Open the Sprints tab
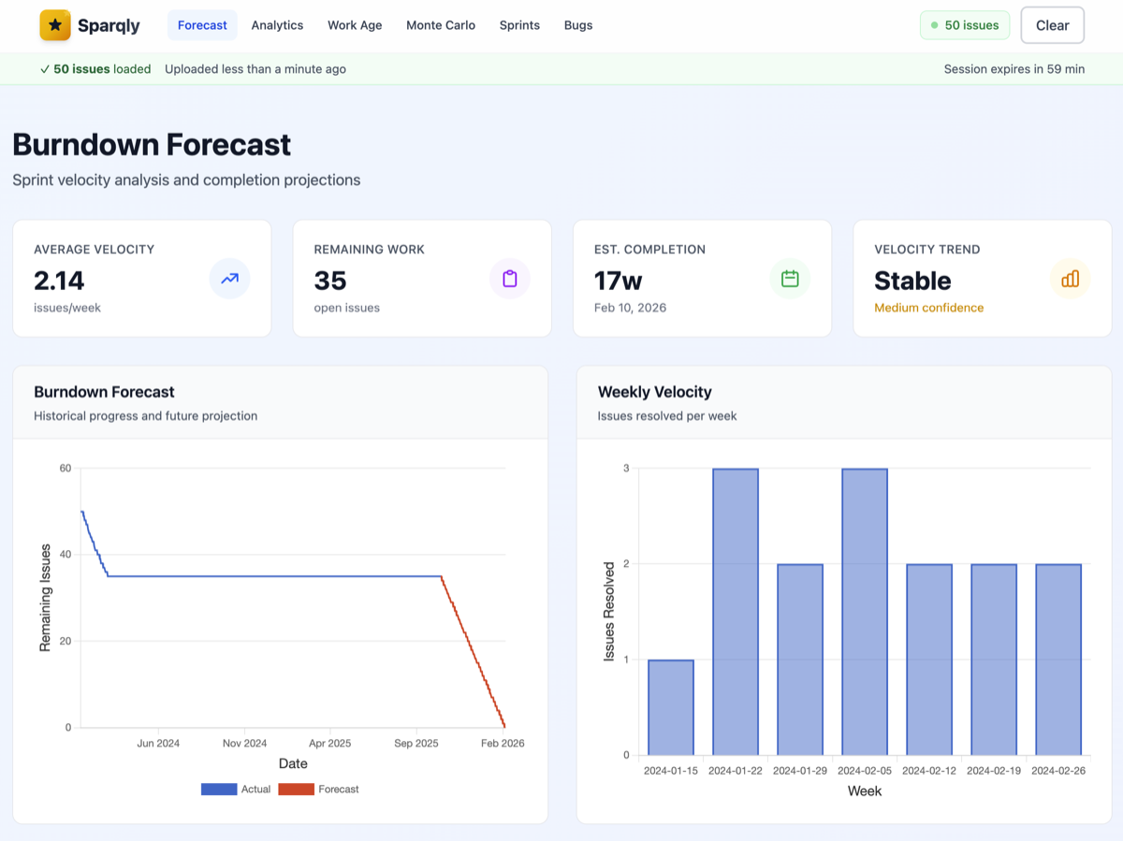Viewport: 1123px width, 841px height. click(519, 25)
